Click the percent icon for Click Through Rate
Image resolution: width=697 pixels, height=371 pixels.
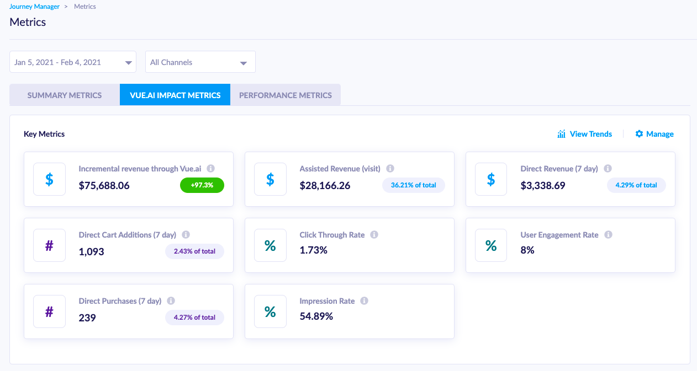tap(270, 245)
